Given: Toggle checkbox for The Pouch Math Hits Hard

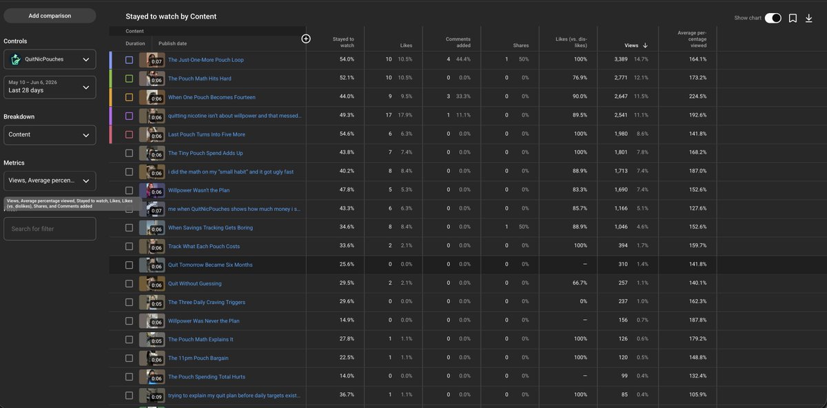Looking at the screenshot, I should (x=129, y=79).
